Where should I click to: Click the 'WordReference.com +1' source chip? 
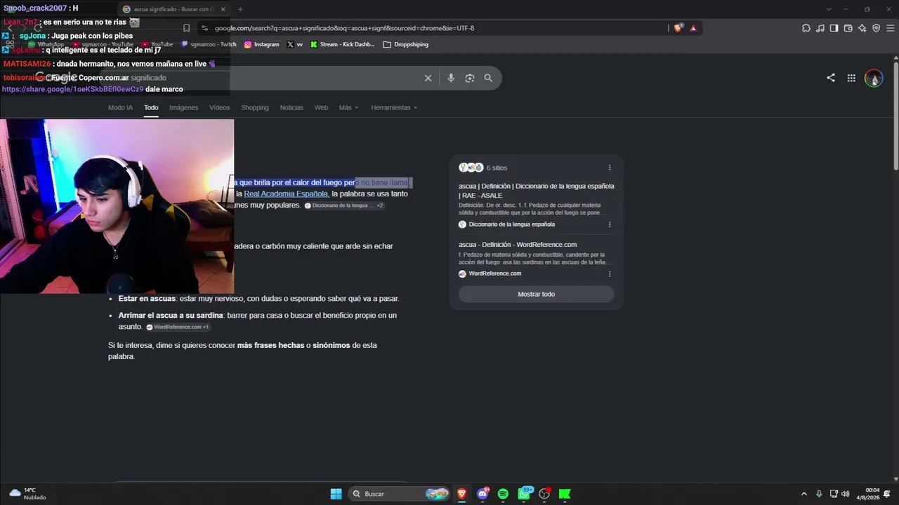[178, 327]
